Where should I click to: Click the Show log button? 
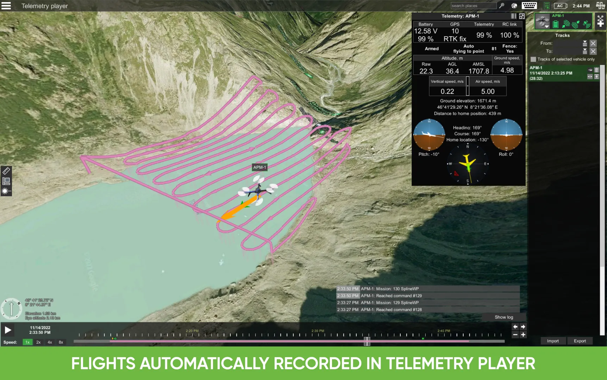(503, 317)
